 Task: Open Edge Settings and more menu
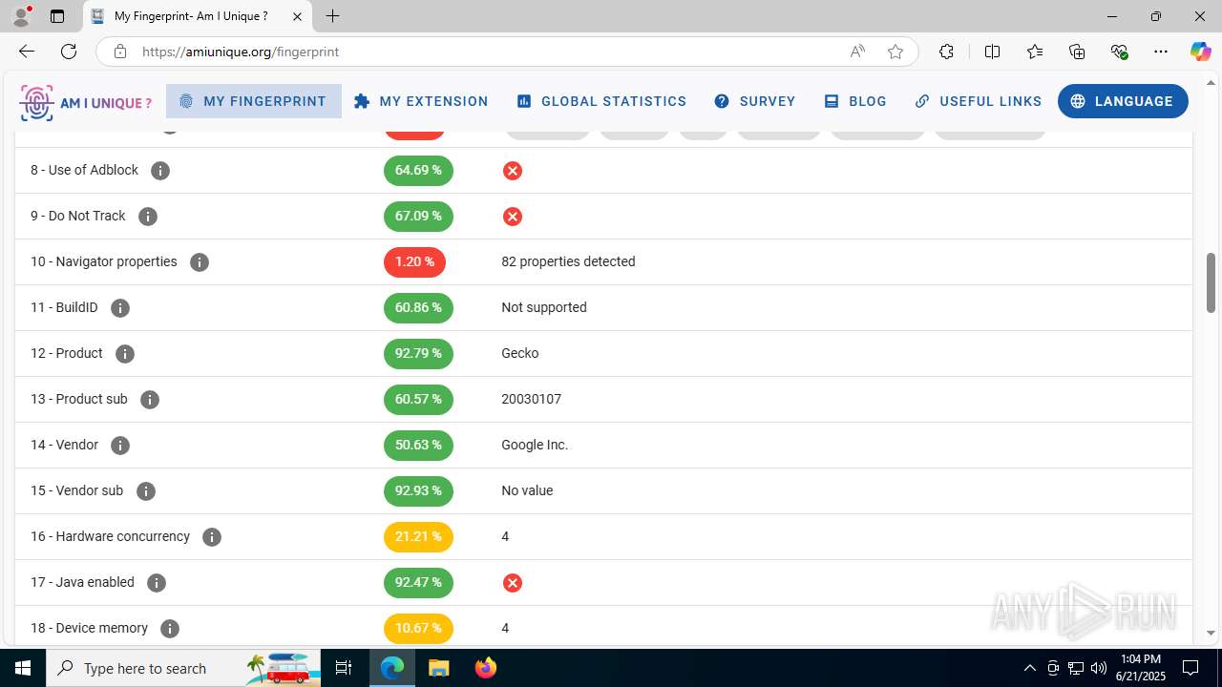pos(1161,52)
